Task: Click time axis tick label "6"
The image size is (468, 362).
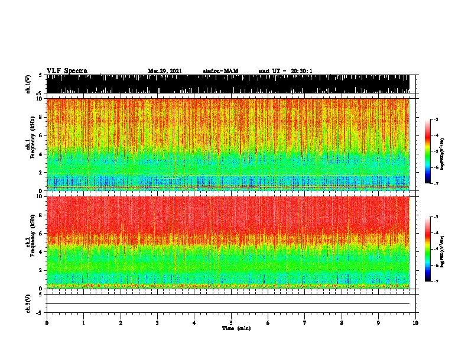Action: tap(268, 323)
